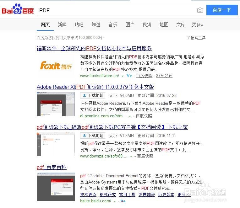The height and width of the screenshot is (208, 240).
Task: Click download icon in Foxit reader result
Action: click(x=84, y=136)
